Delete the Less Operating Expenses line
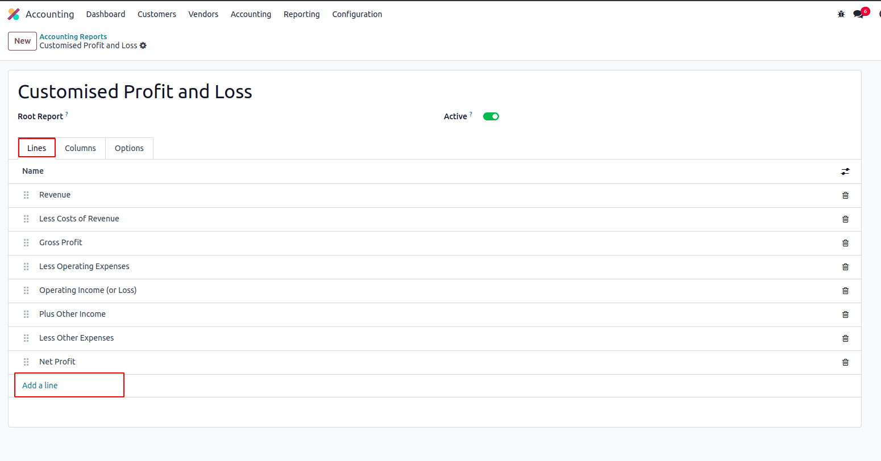Image resolution: width=881 pixels, height=461 pixels. pos(845,267)
